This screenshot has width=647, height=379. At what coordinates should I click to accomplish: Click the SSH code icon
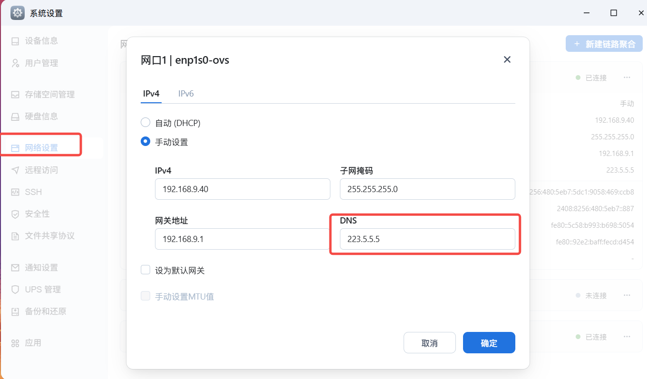click(x=16, y=192)
